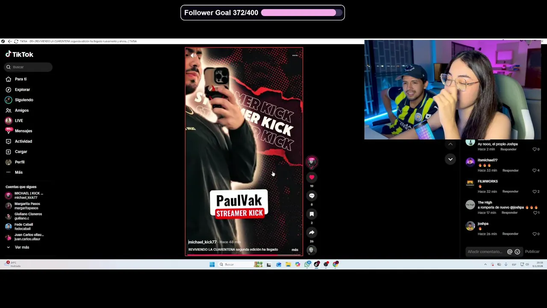Screen dimensions: 547x308
Task: Open the Más options menu
Action: [14, 172]
